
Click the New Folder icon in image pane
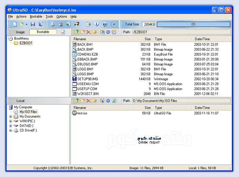point(82,32)
